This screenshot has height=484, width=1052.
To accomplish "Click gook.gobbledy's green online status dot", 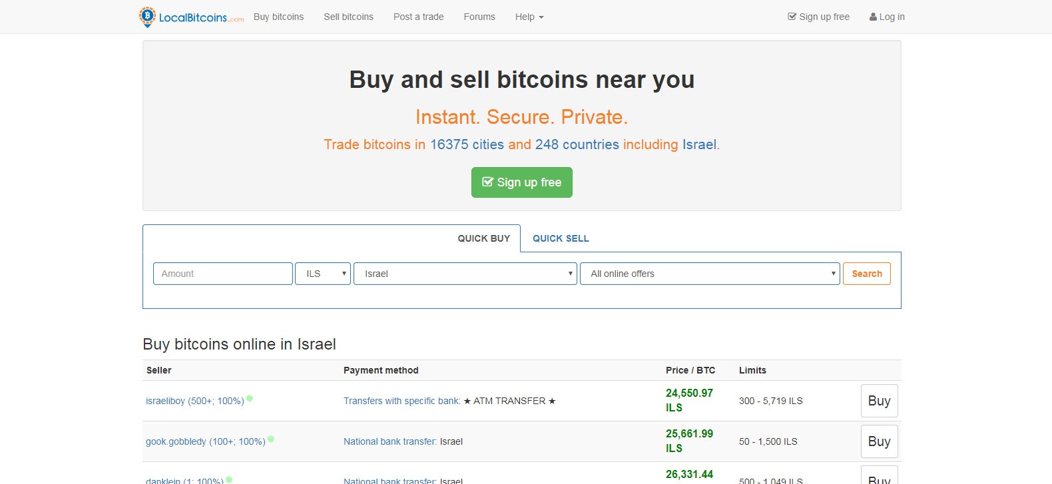I will click(271, 439).
